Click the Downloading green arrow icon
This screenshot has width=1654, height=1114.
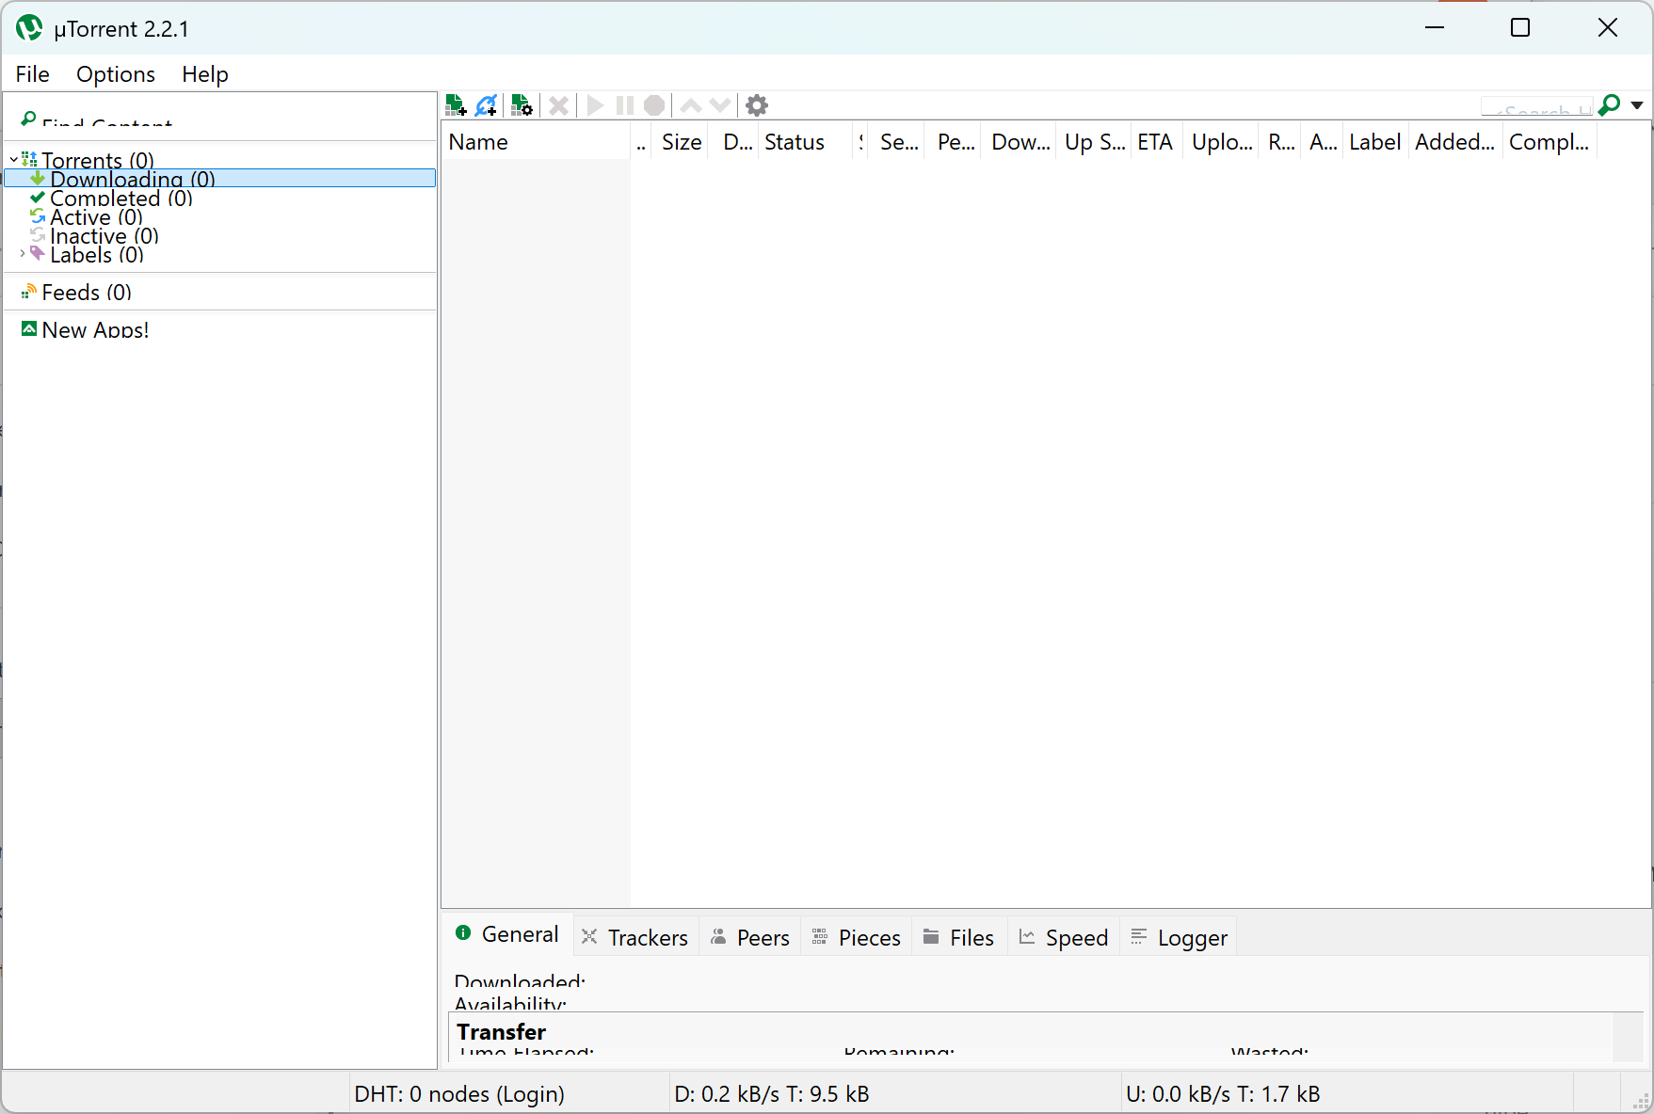38,178
